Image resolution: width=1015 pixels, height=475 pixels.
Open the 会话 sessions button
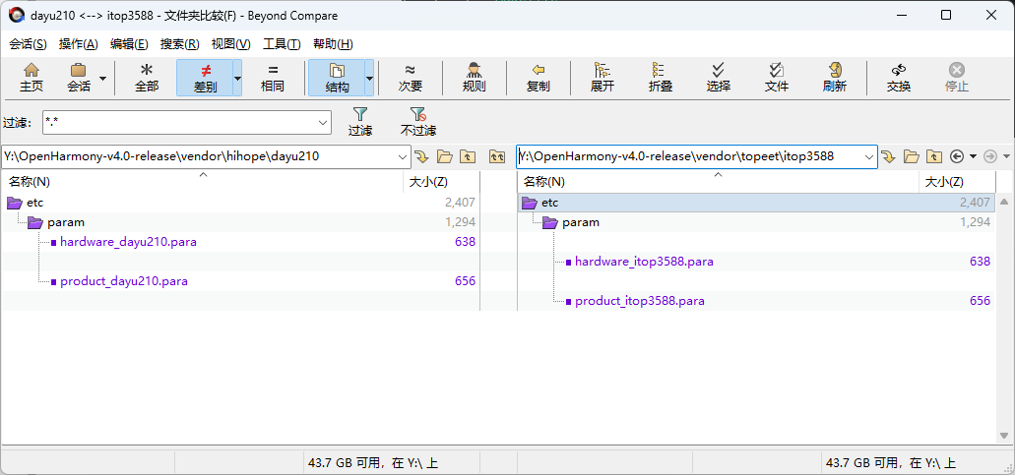(x=79, y=78)
